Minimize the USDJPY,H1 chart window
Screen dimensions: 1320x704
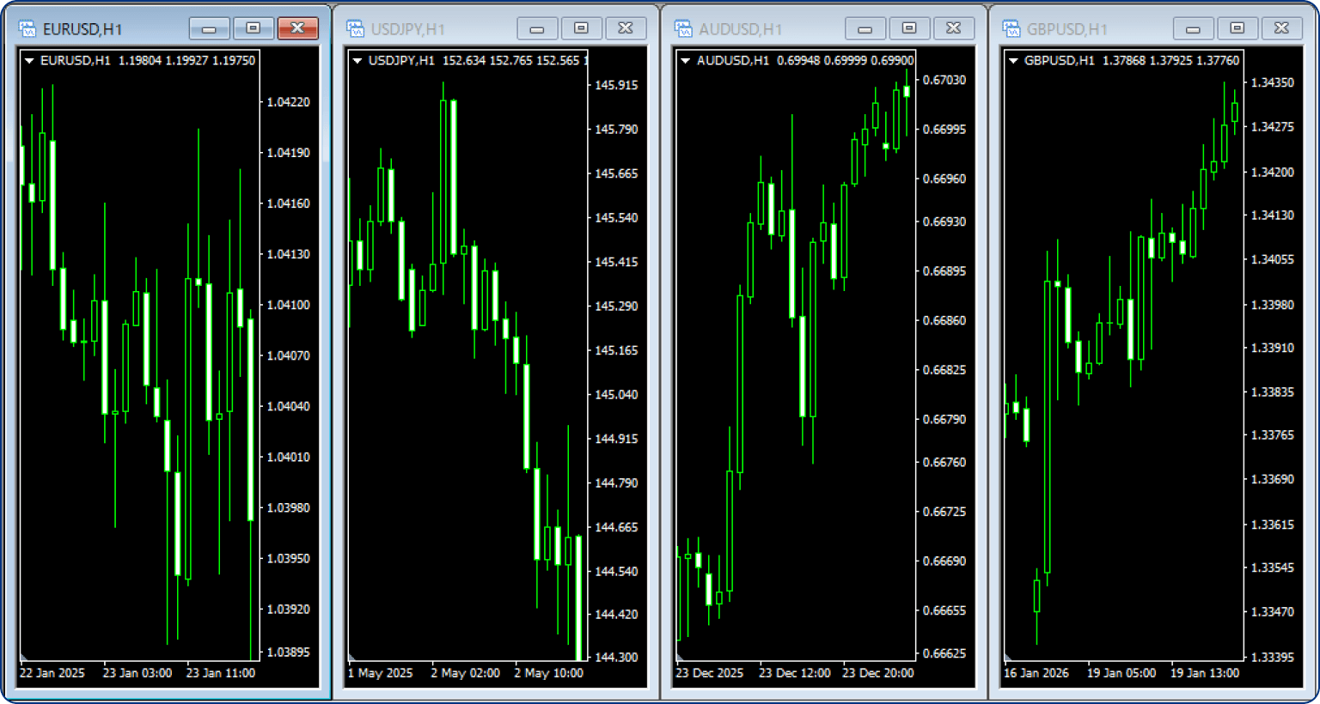[537, 28]
